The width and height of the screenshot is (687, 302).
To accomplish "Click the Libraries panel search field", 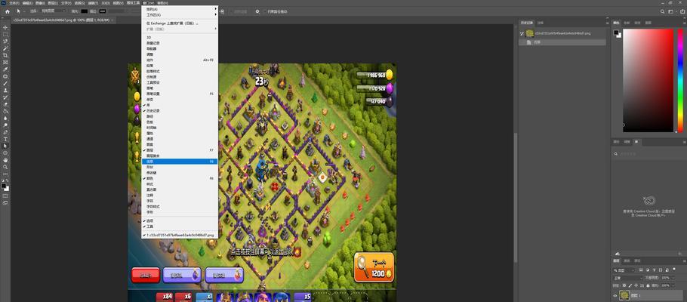I will tap(649, 154).
